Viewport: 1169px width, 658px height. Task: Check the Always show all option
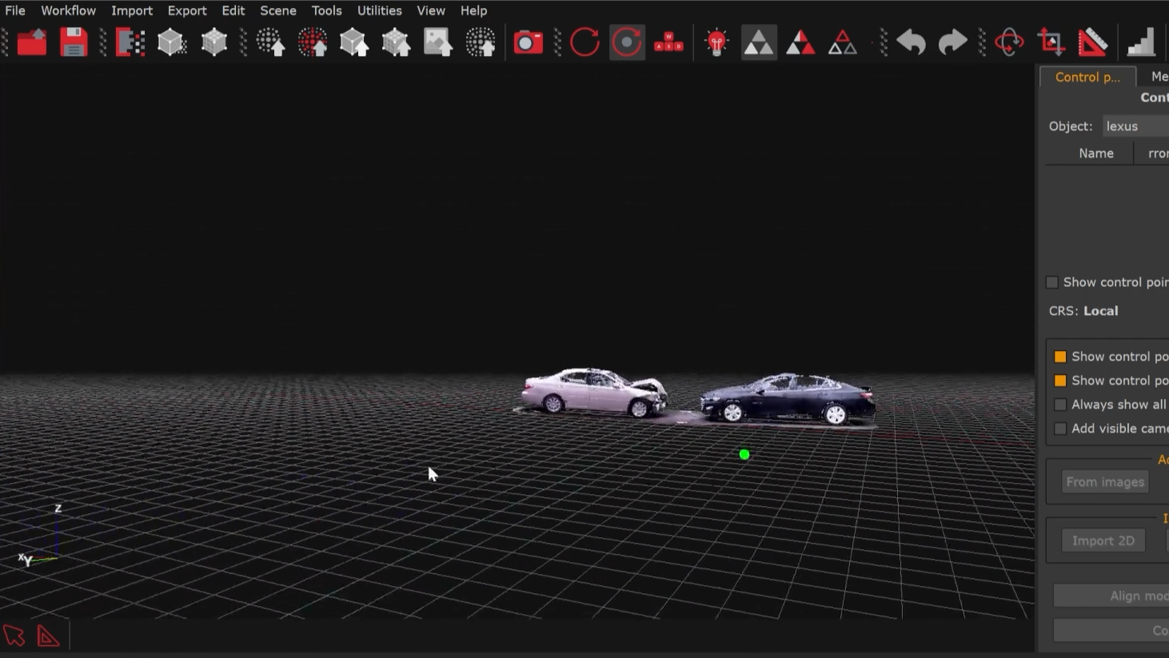1060,405
